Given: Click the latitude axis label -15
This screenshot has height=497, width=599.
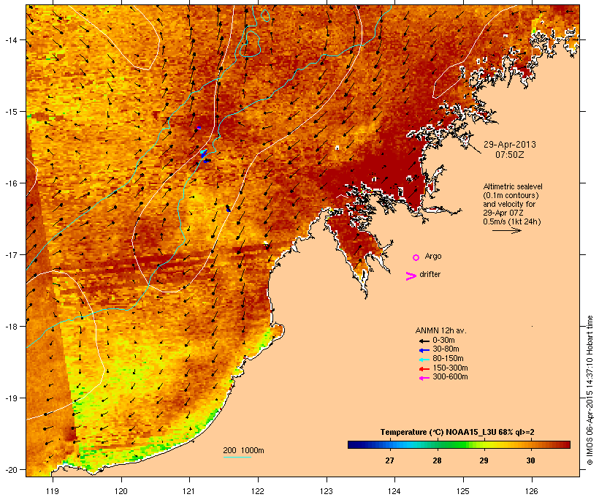Looking at the screenshot, I should pyautogui.click(x=10, y=112).
